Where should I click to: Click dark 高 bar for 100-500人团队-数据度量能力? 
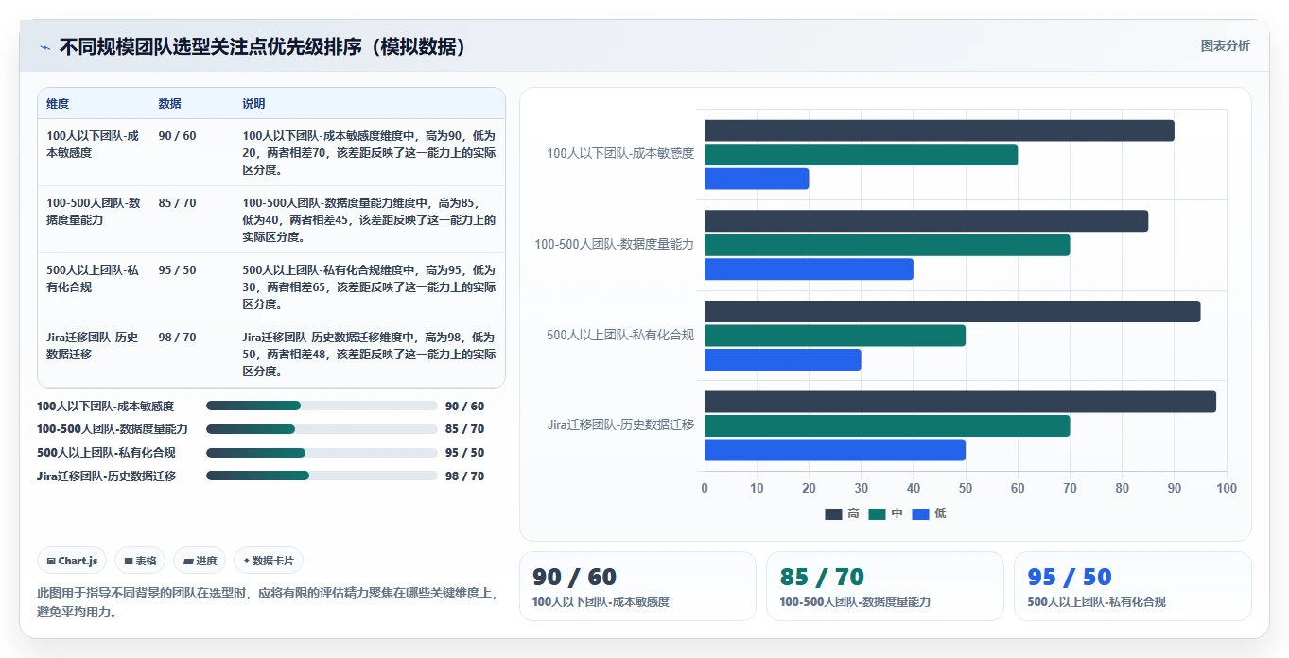(926, 221)
